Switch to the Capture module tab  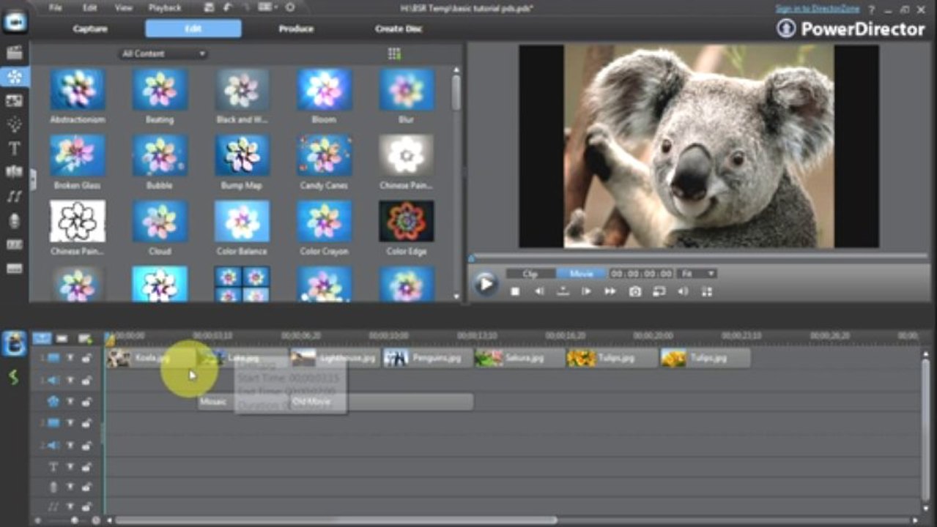click(x=90, y=29)
